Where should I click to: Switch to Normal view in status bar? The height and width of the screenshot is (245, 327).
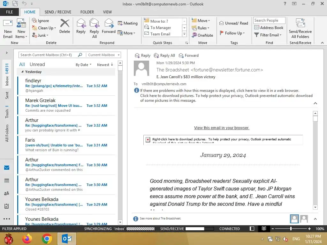tap(252, 228)
